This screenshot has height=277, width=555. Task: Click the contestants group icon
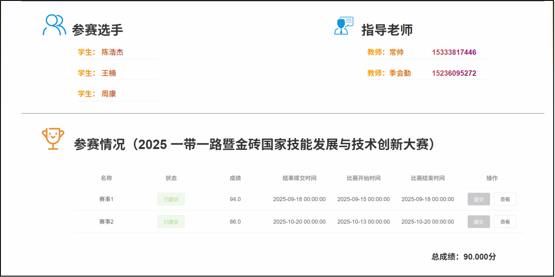[54, 25]
